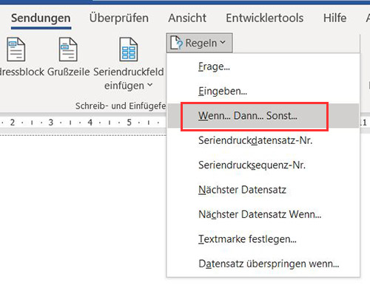Click the ruler mark number 5

(129, 123)
